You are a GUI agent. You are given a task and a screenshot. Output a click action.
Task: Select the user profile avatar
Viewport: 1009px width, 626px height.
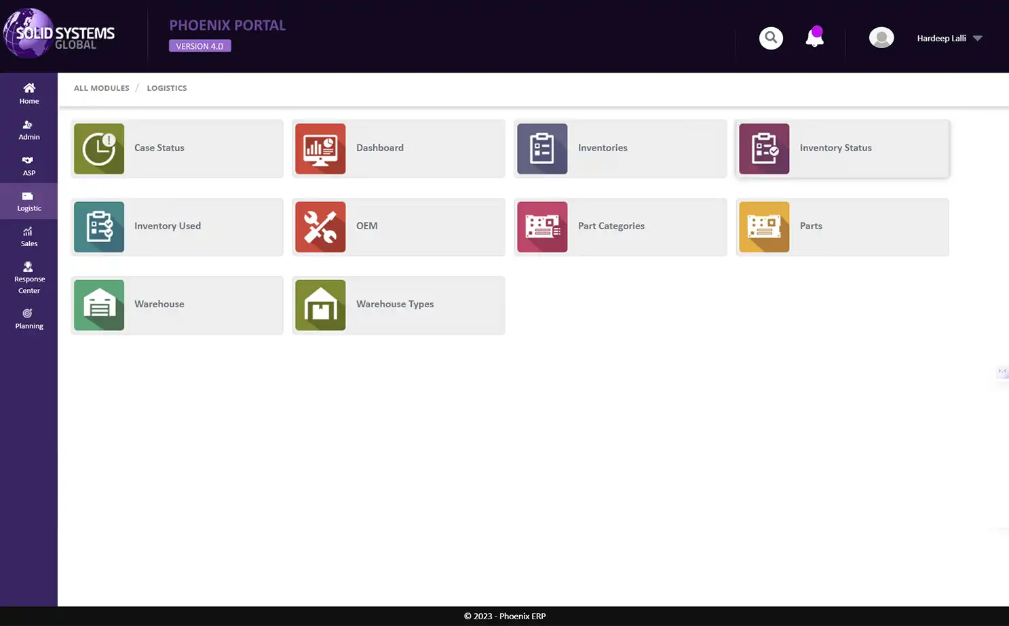[881, 37]
